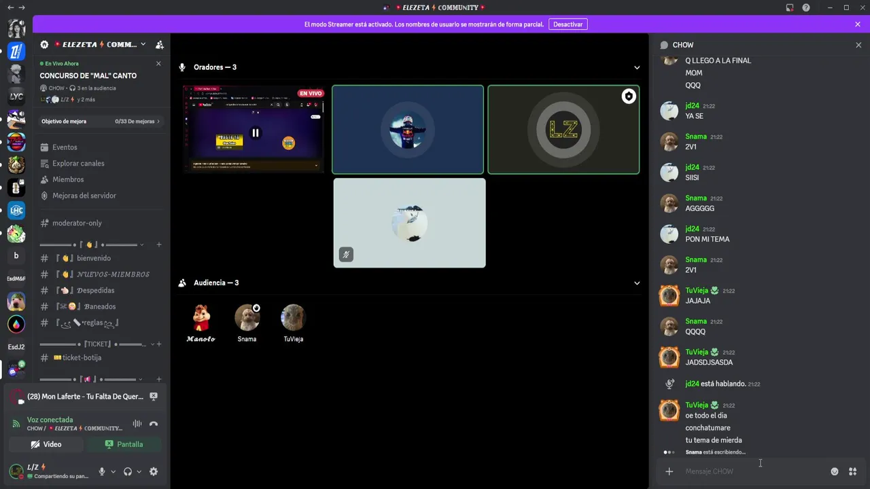Open the EsdJ2 server
The height and width of the screenshot is (489, 870).
16,347
